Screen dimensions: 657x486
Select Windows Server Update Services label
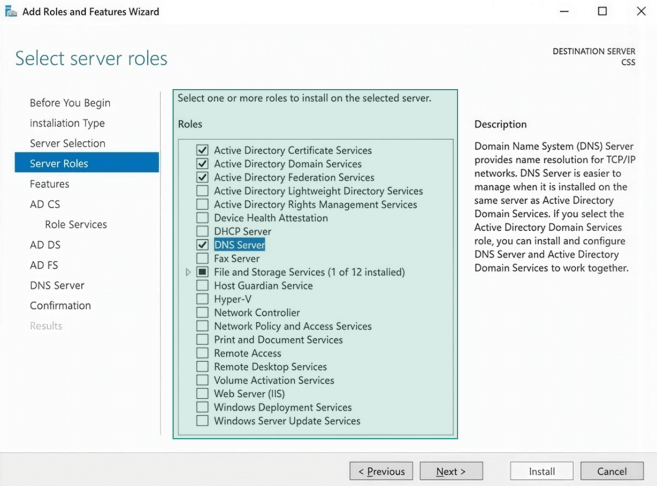[287, 421]
